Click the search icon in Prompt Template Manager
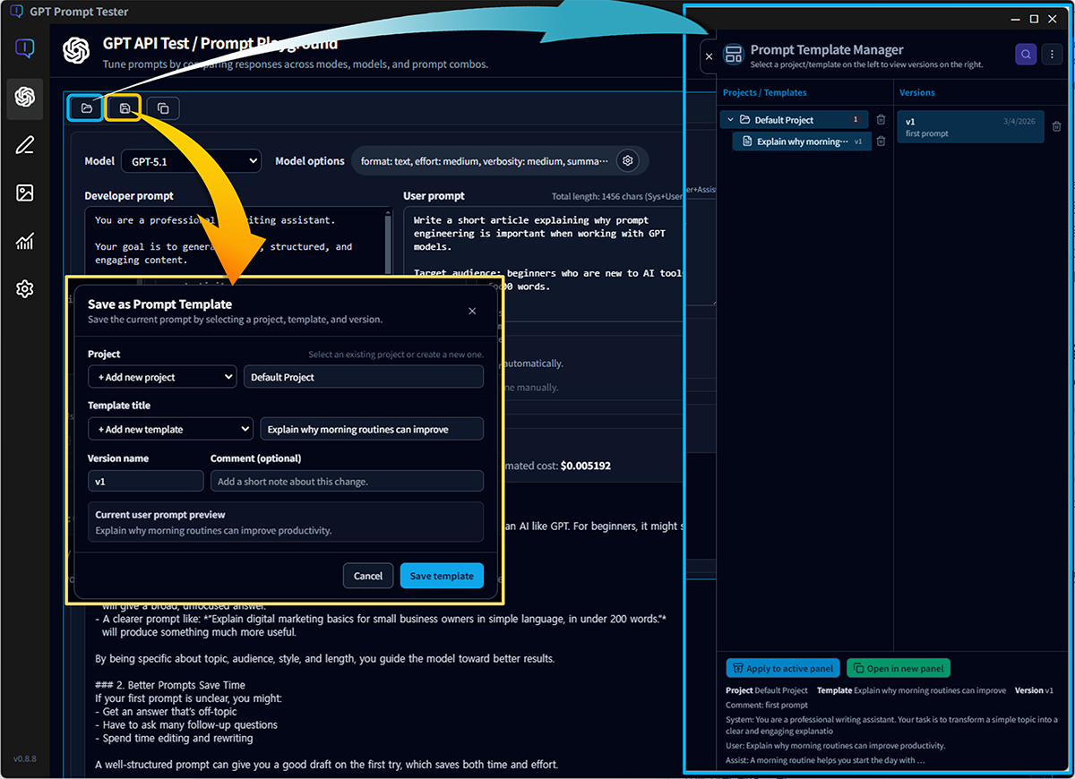Viewport: 1075px width, 779px height. point(1025,55)
